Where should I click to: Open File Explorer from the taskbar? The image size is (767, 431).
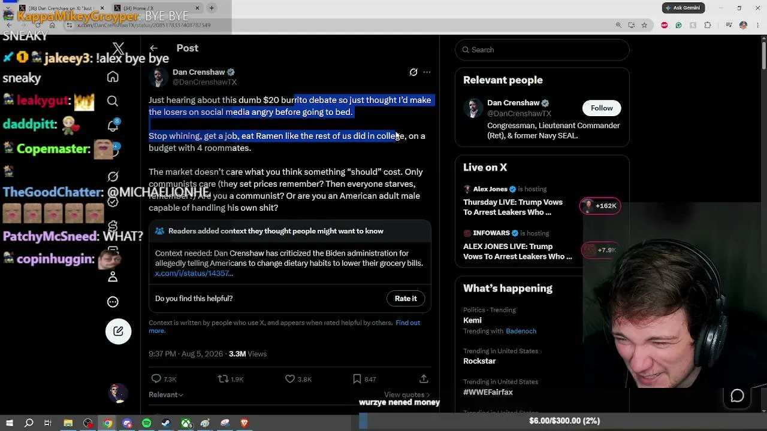coord(68,423)
